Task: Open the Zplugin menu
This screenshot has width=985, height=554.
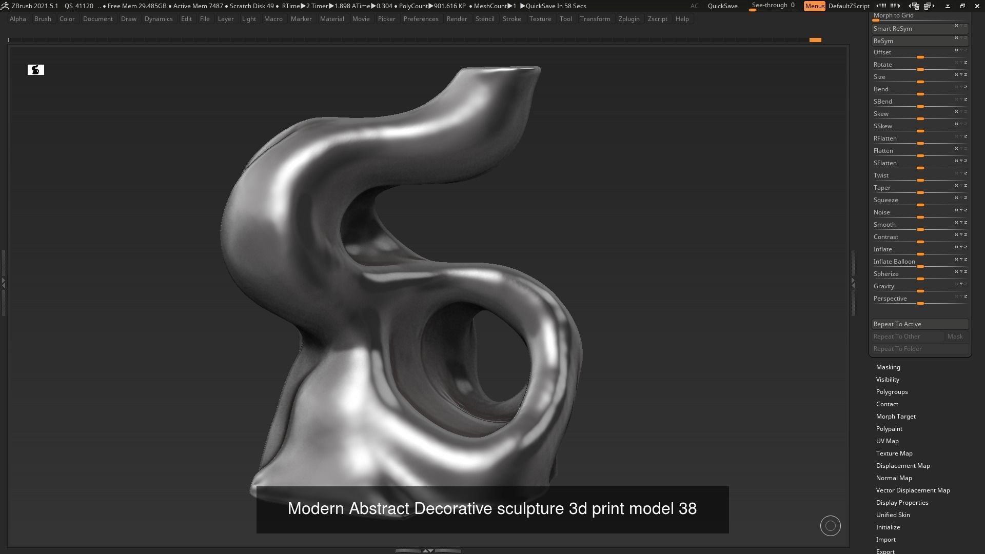Action: pyautogui.click(x=629, y=19)
